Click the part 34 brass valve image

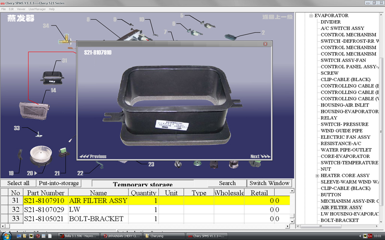click(65, 40)
